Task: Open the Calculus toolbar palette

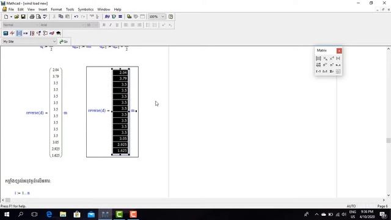Action: pyautogui.click(x=32, y=33)
